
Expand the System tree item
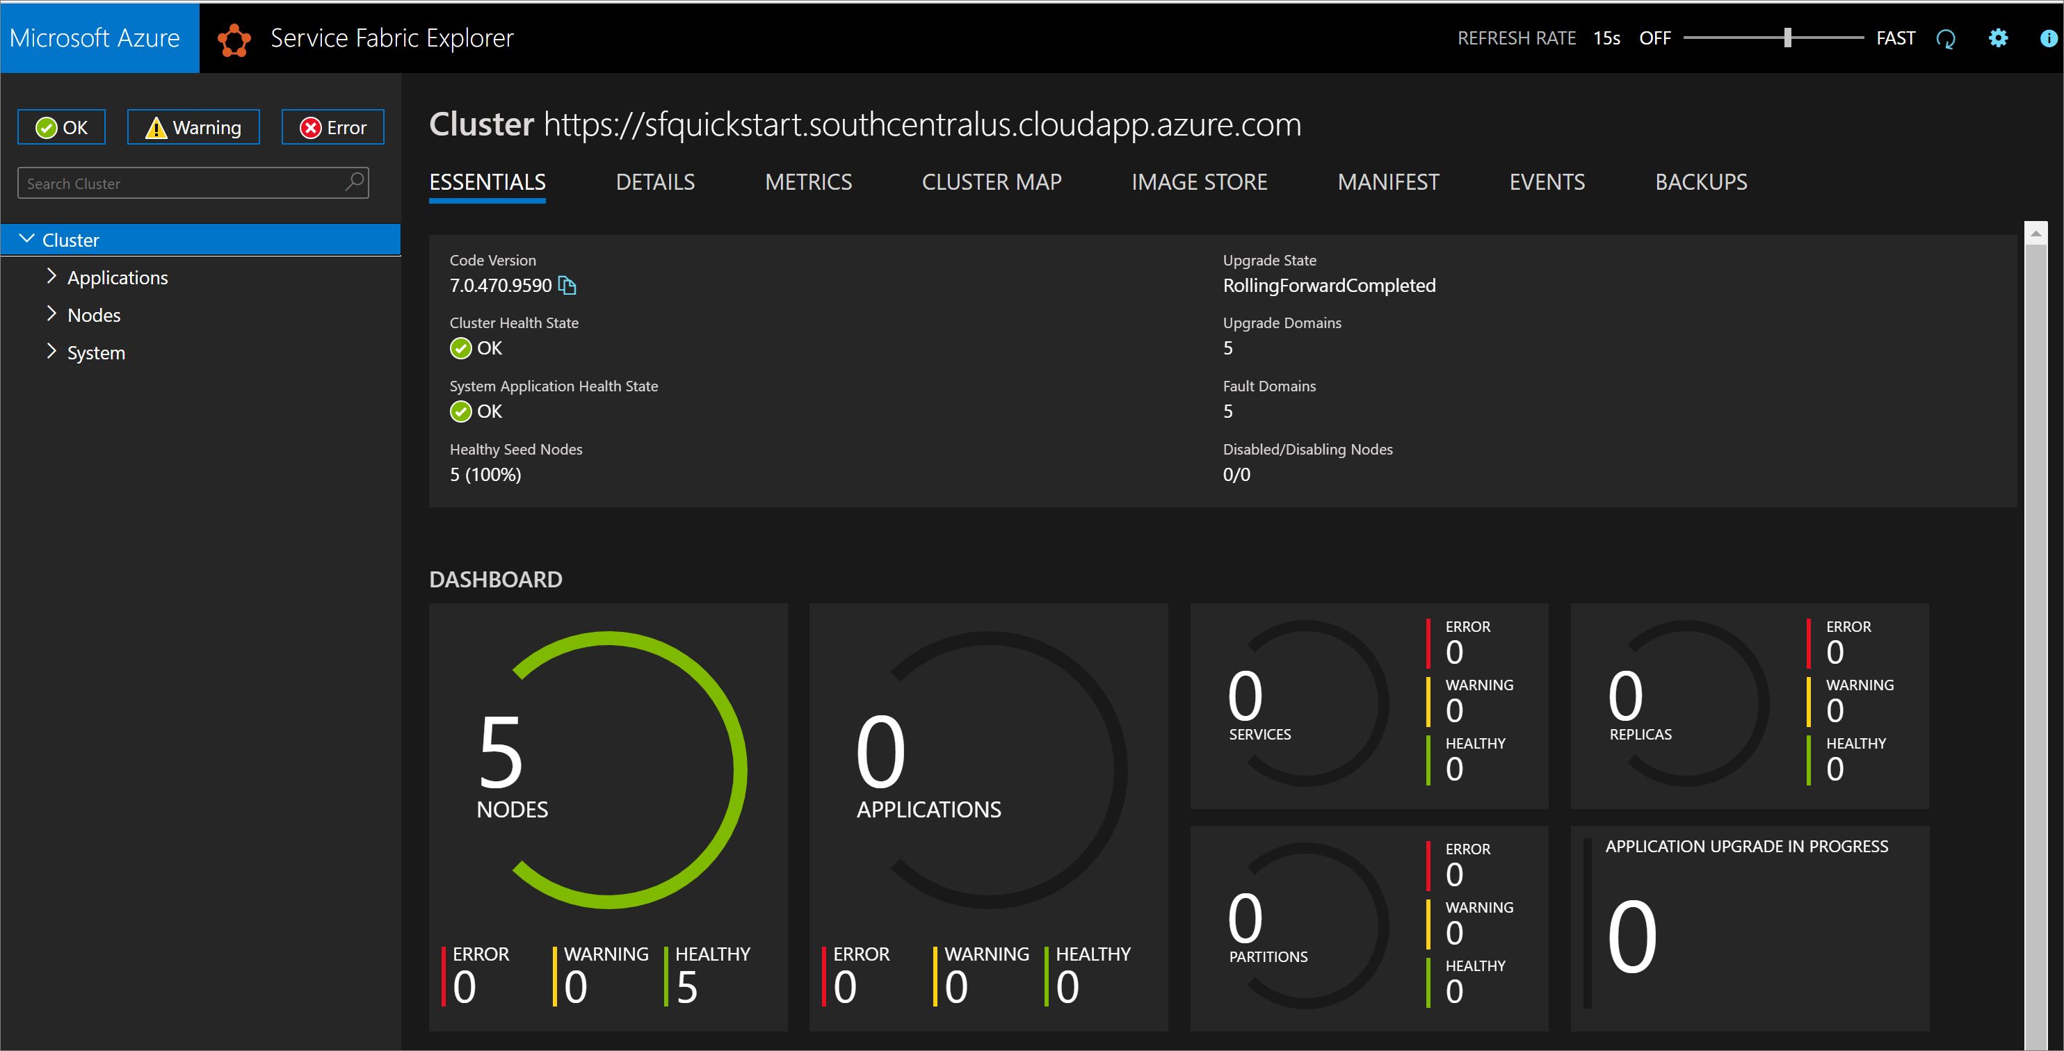[x=48, y=351]
